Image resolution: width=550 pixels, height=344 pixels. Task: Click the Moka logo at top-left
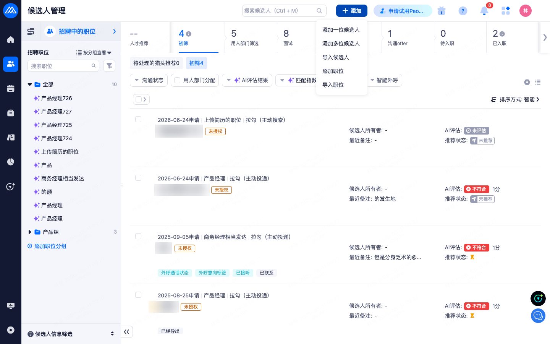point(11,11)
